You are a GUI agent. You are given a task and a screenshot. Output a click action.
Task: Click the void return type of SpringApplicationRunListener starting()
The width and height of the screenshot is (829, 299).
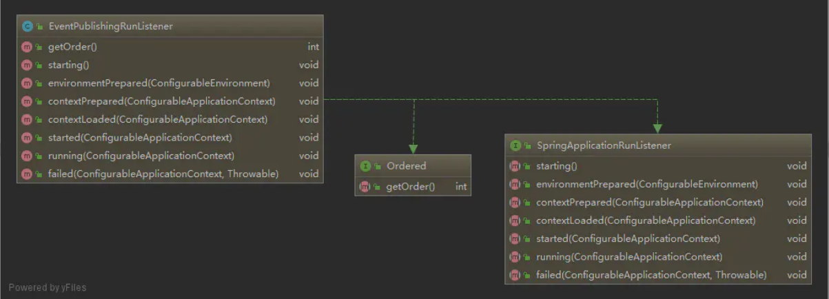(x=797, y=166)
